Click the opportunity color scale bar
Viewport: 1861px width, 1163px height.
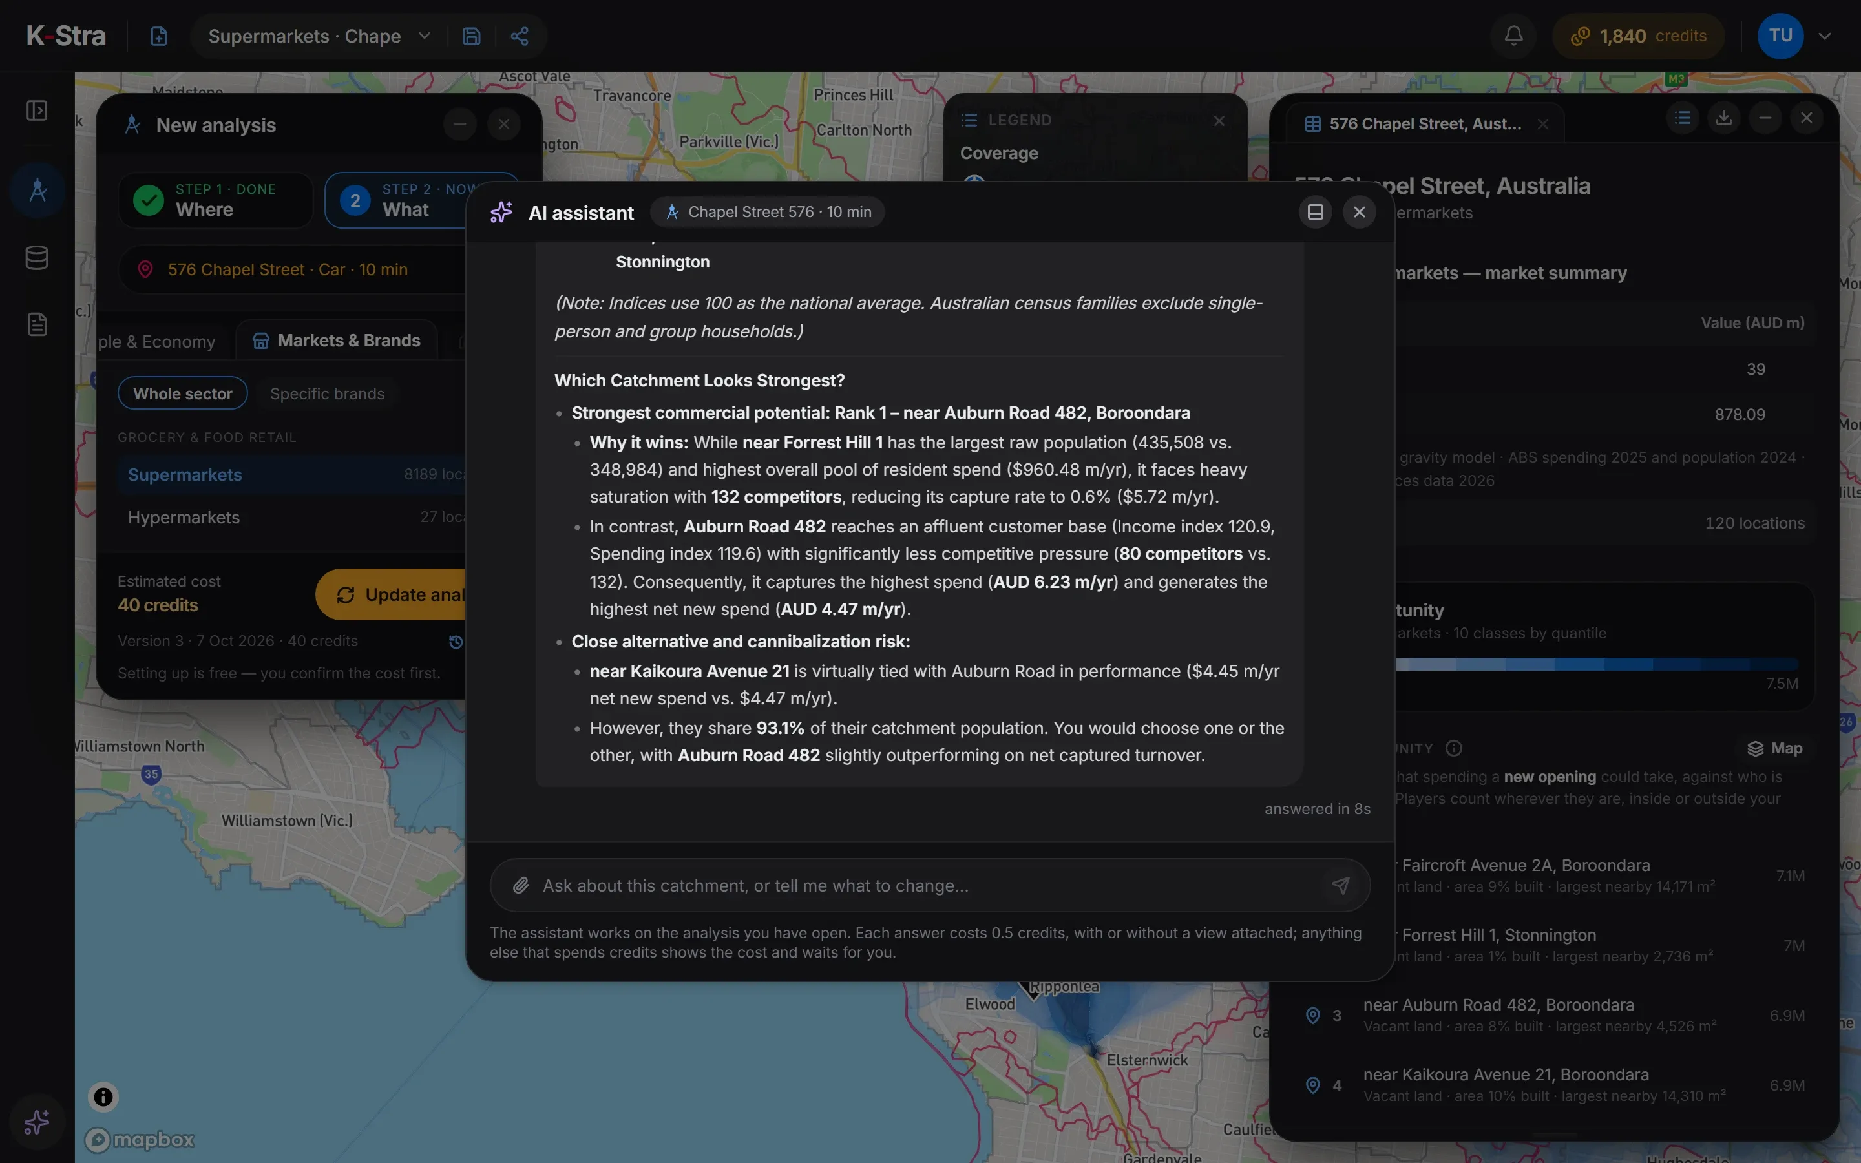[1597, 664]
